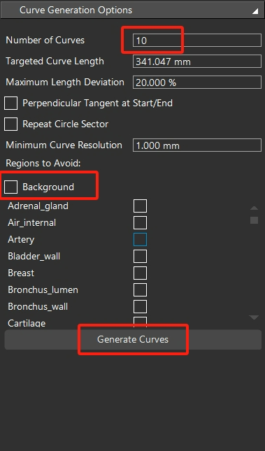Tick the Air_internal avoid checkbox
The height and width of the screenshot is (451, 265).
pos(140,222)
